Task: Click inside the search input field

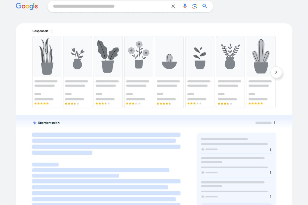Action: click(108, 6)
